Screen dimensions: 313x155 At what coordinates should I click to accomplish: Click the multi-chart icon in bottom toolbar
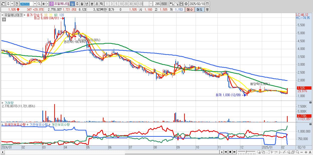coord(293,152)
